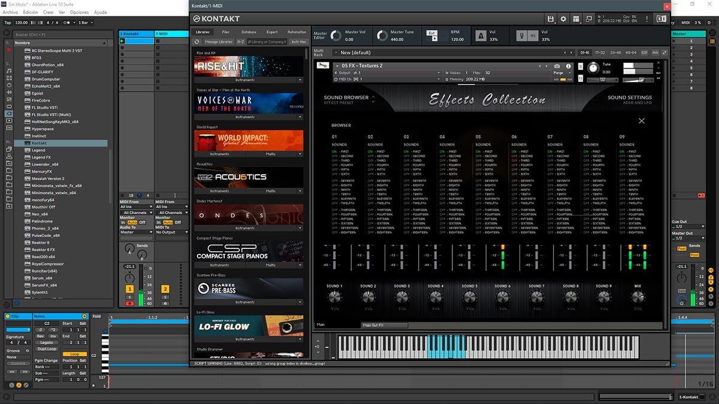
Task: Switch to Kontakt Database tab
Action: (x=249, y=32)
